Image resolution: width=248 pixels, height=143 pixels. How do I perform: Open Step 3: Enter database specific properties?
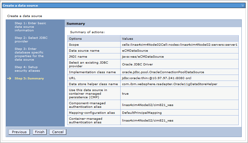tap(29, 54)
